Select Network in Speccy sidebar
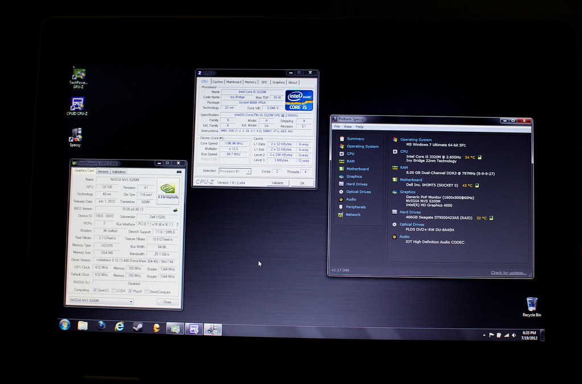582x384 pixels. coord(353,215)
